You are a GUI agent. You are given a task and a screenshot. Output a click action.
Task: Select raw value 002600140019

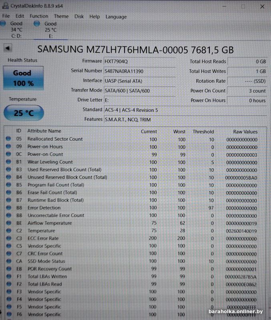click(241, 231)
